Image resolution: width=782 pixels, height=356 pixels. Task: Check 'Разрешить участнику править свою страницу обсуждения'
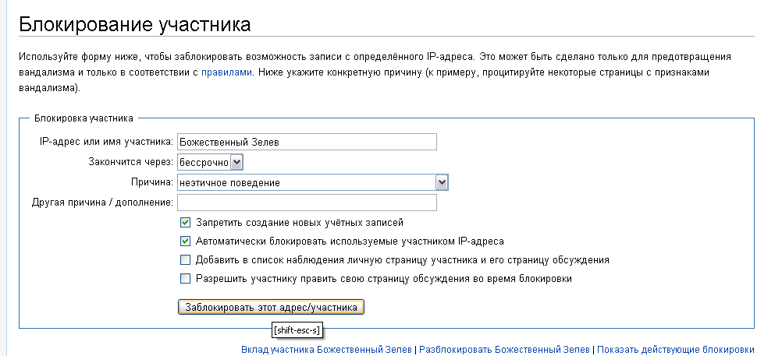tap(186, 278)
